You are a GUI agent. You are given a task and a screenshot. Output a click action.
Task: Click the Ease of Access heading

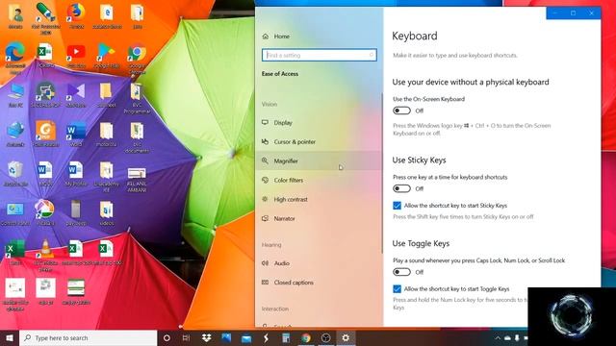point(280,74)
